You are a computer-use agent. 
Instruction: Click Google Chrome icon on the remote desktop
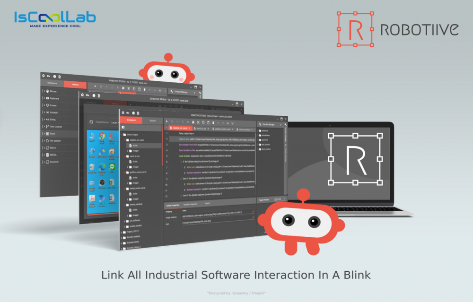click(102, 136)
